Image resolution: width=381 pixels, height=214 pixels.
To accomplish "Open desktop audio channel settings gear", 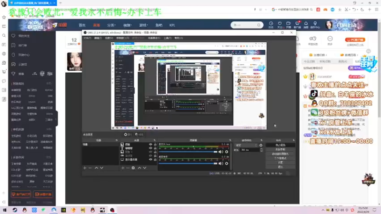I will (227, 164).
